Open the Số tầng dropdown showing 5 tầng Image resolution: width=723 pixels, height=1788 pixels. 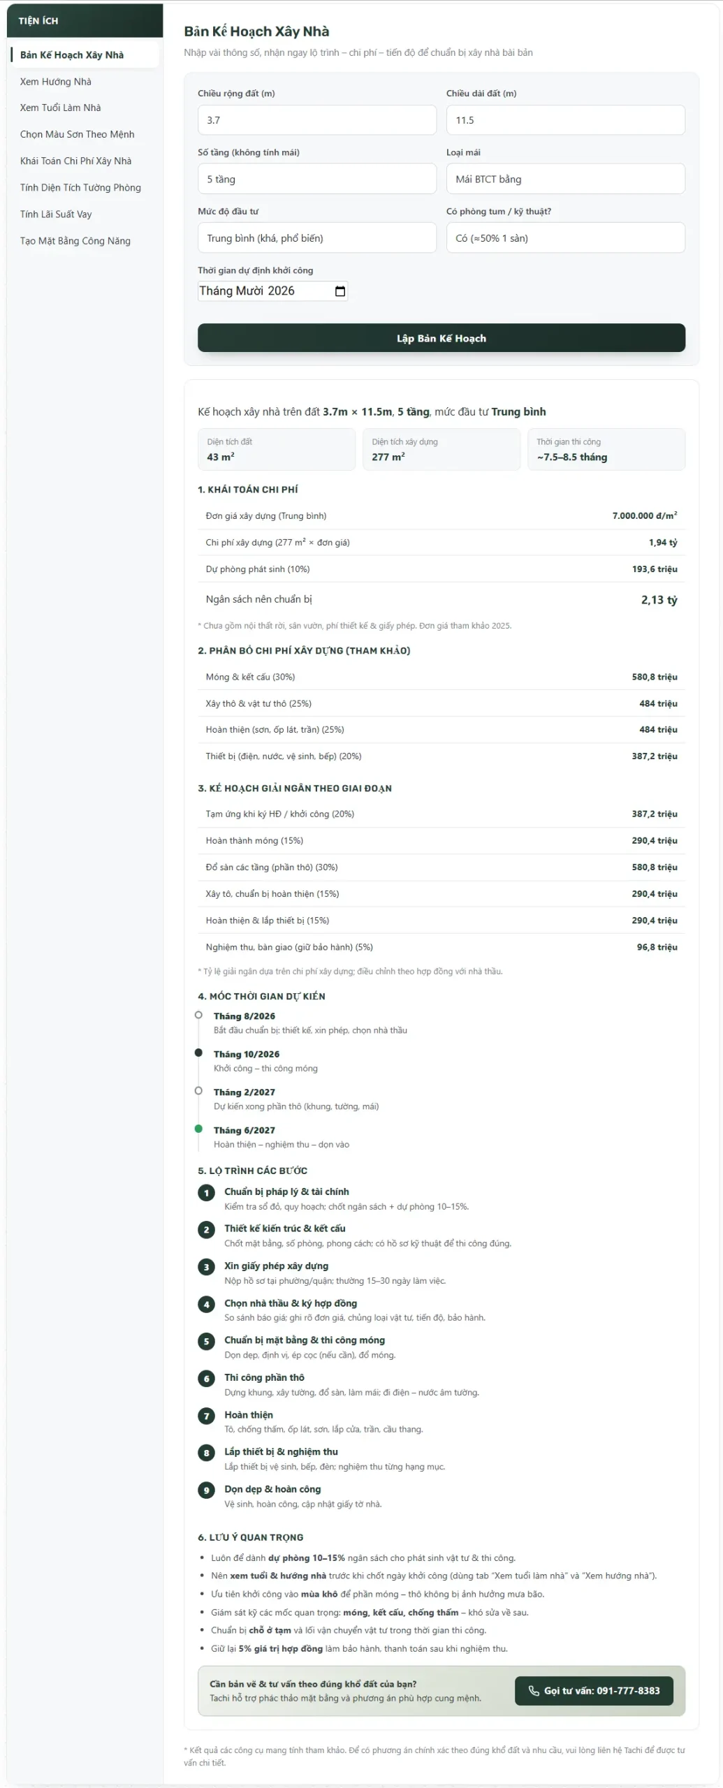[x=317, y=179]
